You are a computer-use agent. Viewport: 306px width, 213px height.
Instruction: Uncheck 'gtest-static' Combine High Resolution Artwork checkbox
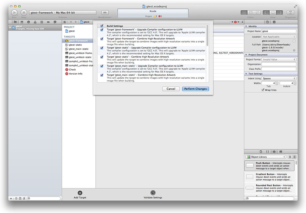point(102,57)
